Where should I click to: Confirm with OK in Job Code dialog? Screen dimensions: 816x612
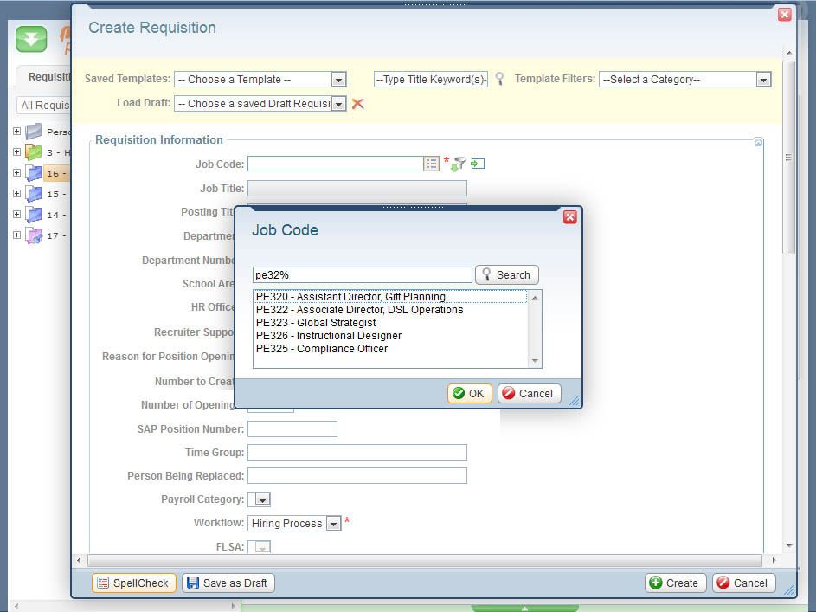tap(469, 393)
